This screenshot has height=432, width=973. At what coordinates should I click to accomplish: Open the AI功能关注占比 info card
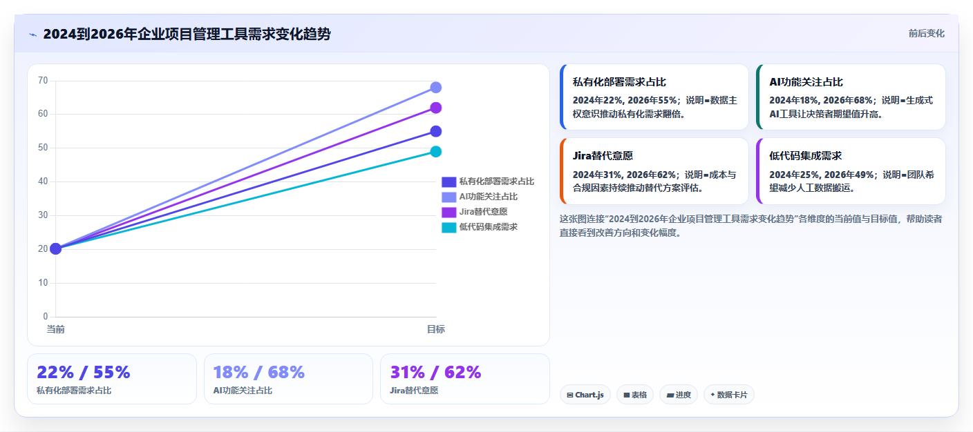[851, 97]
